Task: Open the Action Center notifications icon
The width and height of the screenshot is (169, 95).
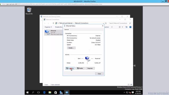Action: pyautogui.click(x=133, y=92)
